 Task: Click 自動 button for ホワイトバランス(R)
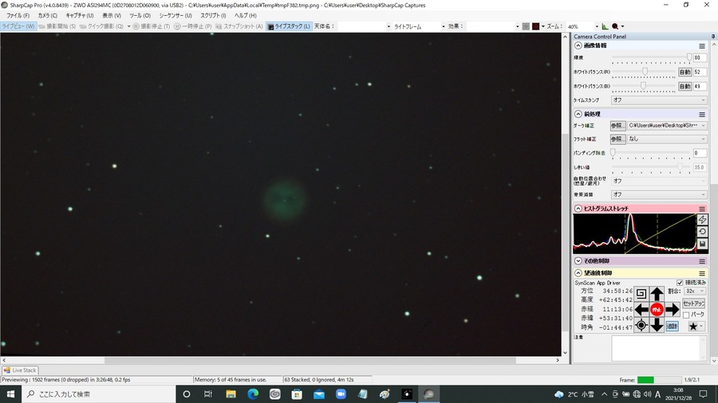[684, 72]
